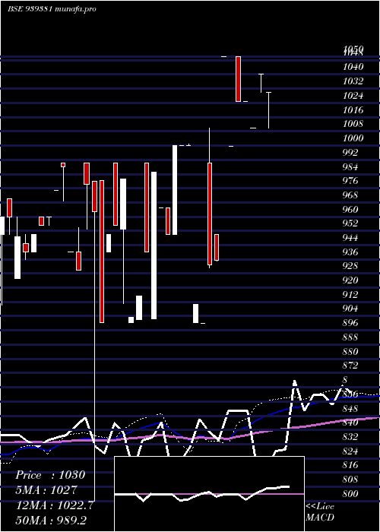Click the '<<Live MACD' label
Image resolution: width=380 pixels, height=532 pixels.
pos(320,511)
